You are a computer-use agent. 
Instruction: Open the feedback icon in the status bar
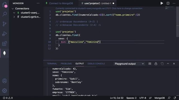tap(169, 98)
